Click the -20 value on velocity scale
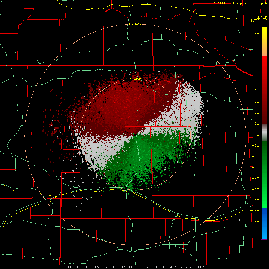This screenshot has width=269, height=269. 256,156
